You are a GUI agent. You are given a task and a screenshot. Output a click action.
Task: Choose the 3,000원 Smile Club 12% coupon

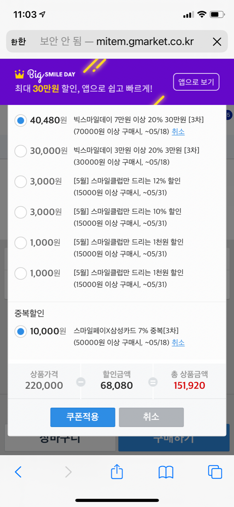click(x=21, y=181)
